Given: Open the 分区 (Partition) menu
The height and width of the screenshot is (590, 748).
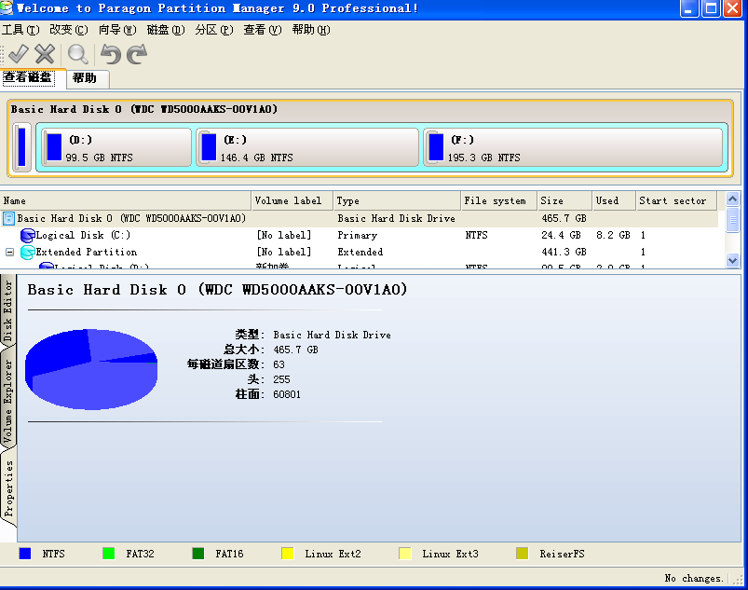Looking at the screenshot, I should point(213,30).
